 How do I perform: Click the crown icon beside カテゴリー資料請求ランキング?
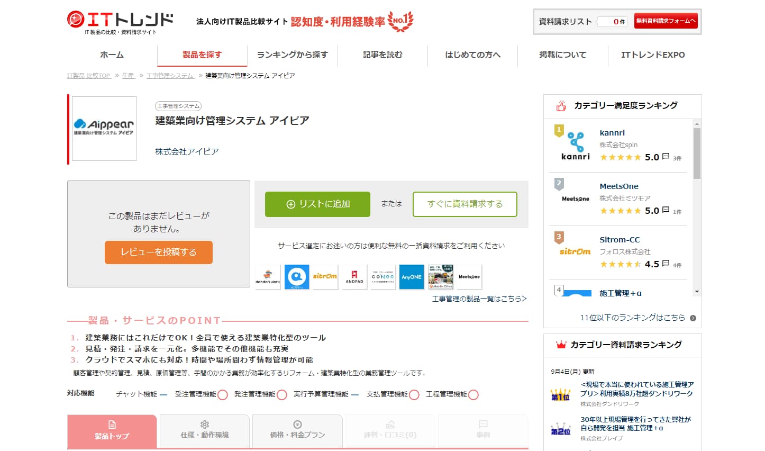(561, 345)
